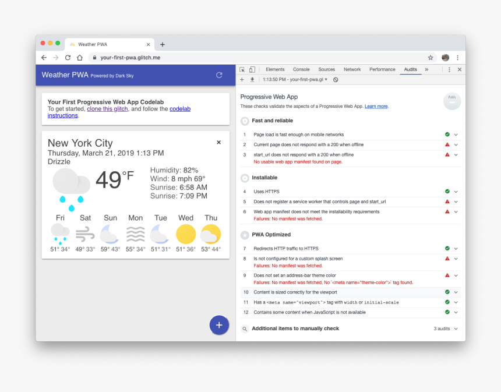501x392 pixels.
Task: Click the Saturday wind forecast icon
Action: 85,234
